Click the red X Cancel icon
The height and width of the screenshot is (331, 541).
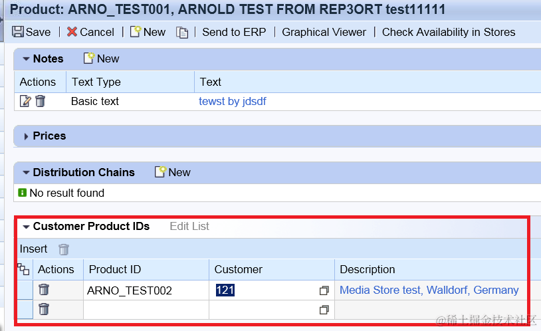coord(72,32)
